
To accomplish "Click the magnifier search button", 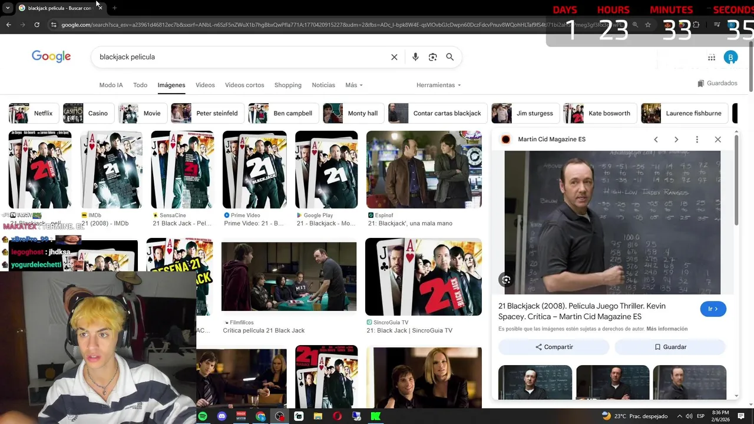I will coord(450,57).
